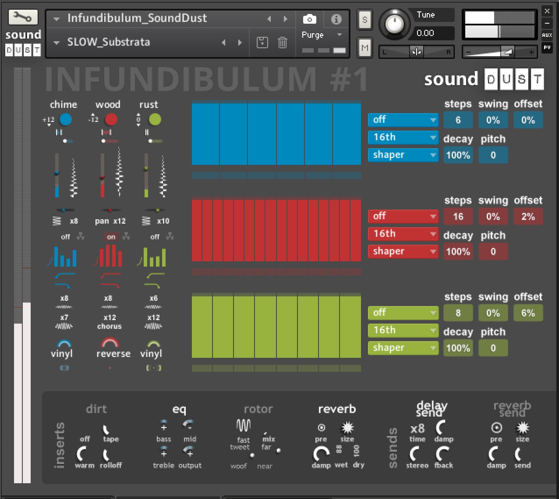Click the green offset value 6%

coord(528,313)
